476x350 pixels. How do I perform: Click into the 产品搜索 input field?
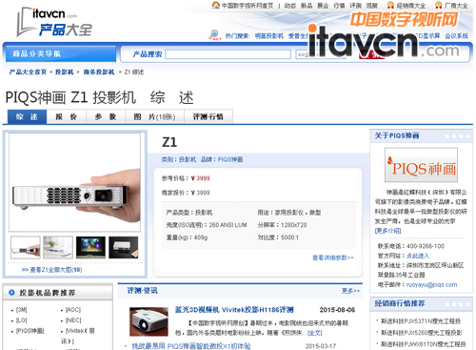click(228, 54)
